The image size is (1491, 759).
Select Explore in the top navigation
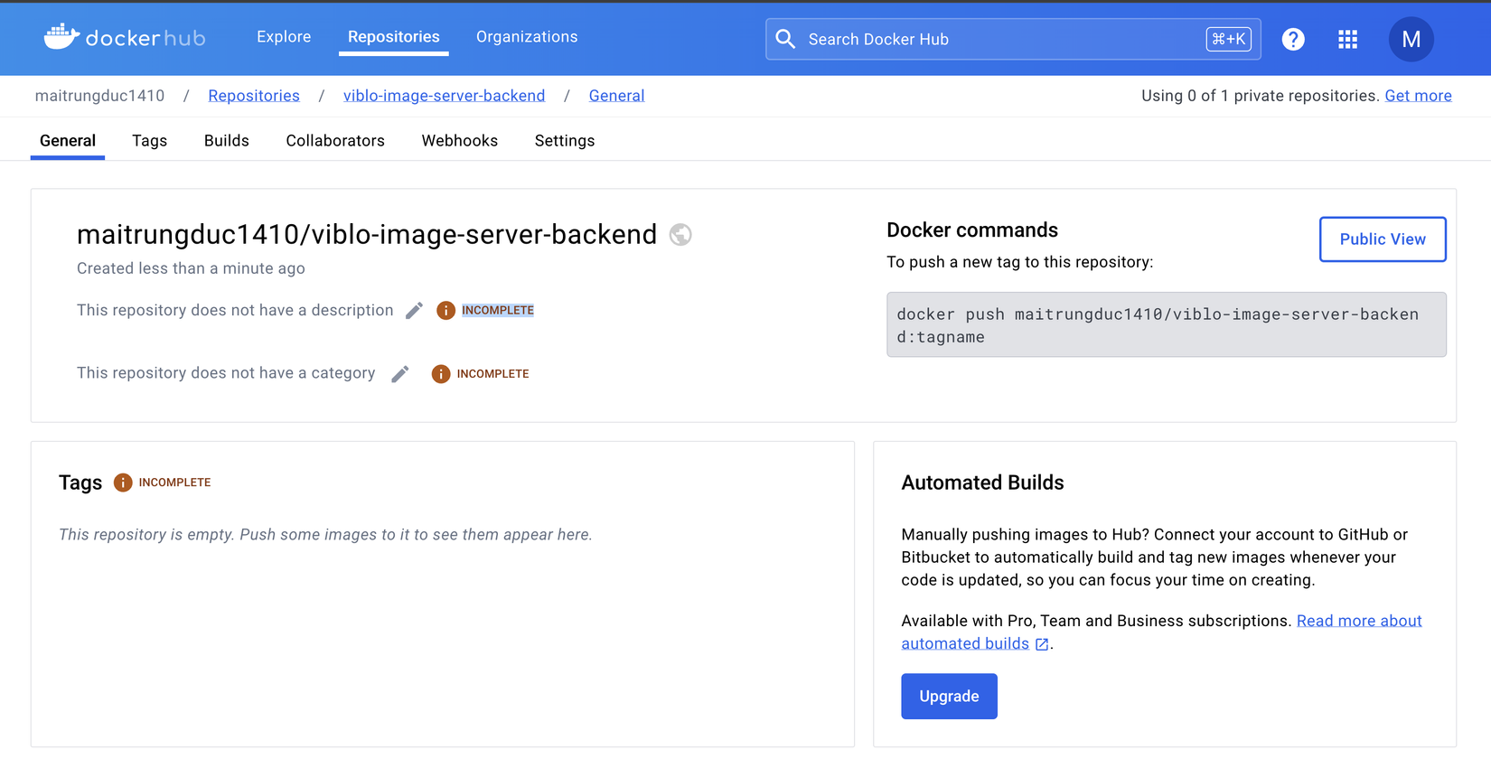pos(284,37)
